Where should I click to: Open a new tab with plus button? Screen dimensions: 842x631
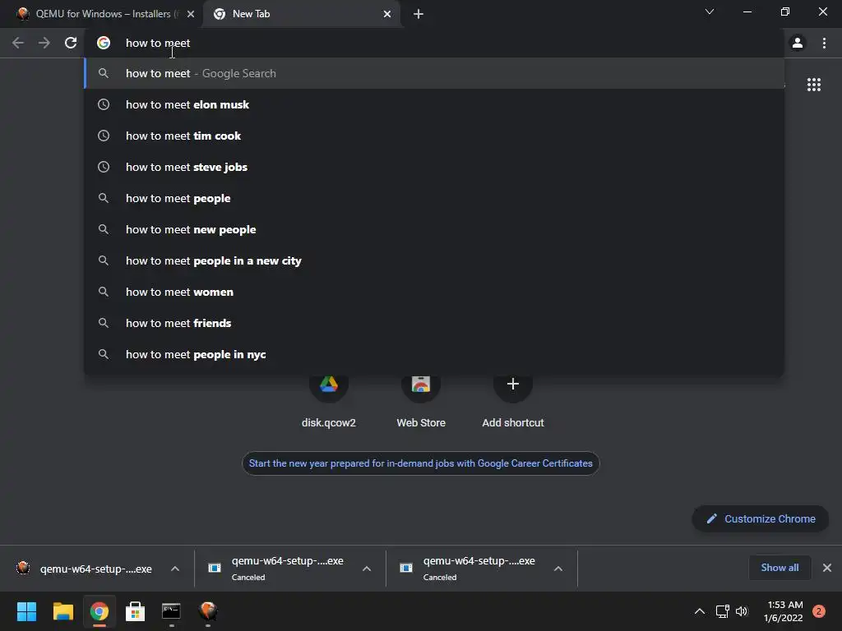pos(419,14)
